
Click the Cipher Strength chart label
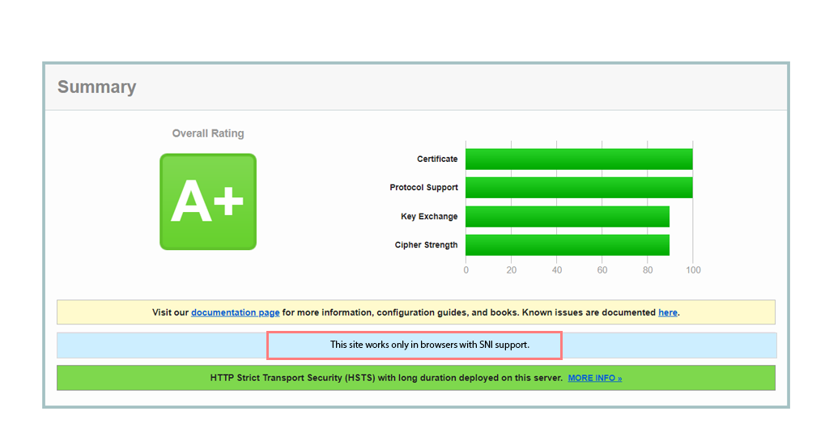click(x=426, y=245)
